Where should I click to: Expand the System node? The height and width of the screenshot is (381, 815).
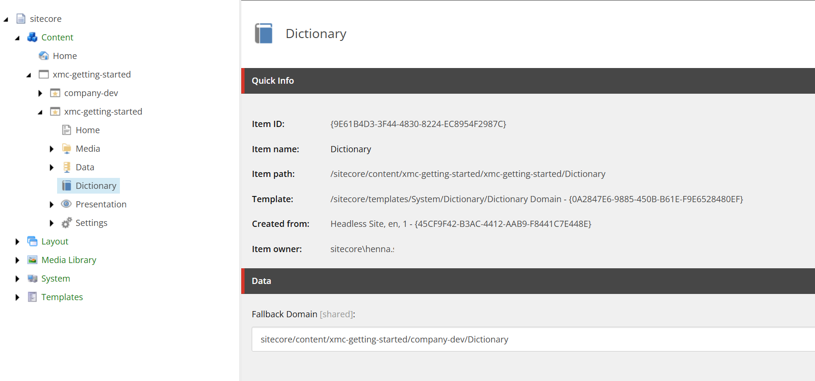tap(17, 279)
